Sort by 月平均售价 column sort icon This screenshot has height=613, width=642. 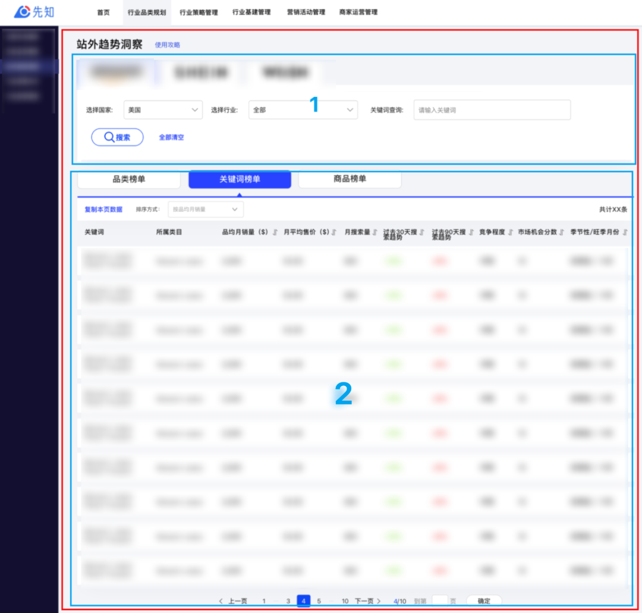pos(334,232)
